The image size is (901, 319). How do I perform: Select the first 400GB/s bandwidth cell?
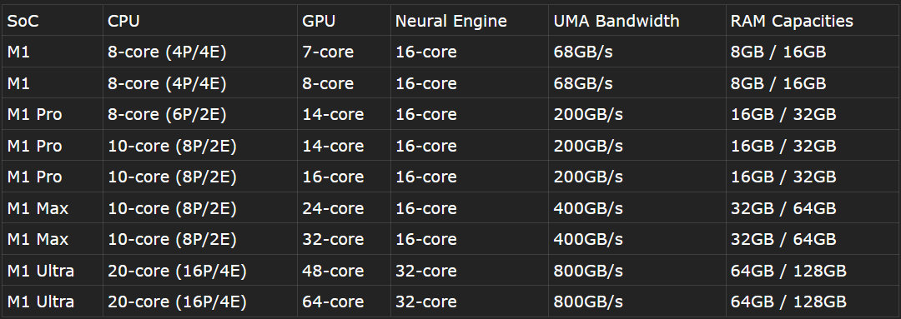[x=588, y=208]
